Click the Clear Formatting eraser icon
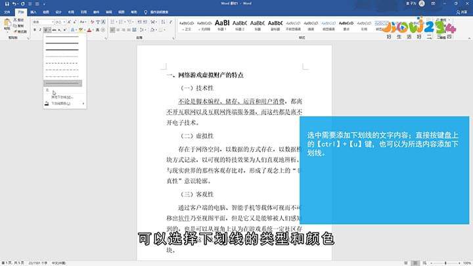473x266 pixels. [x=93, y=22]
